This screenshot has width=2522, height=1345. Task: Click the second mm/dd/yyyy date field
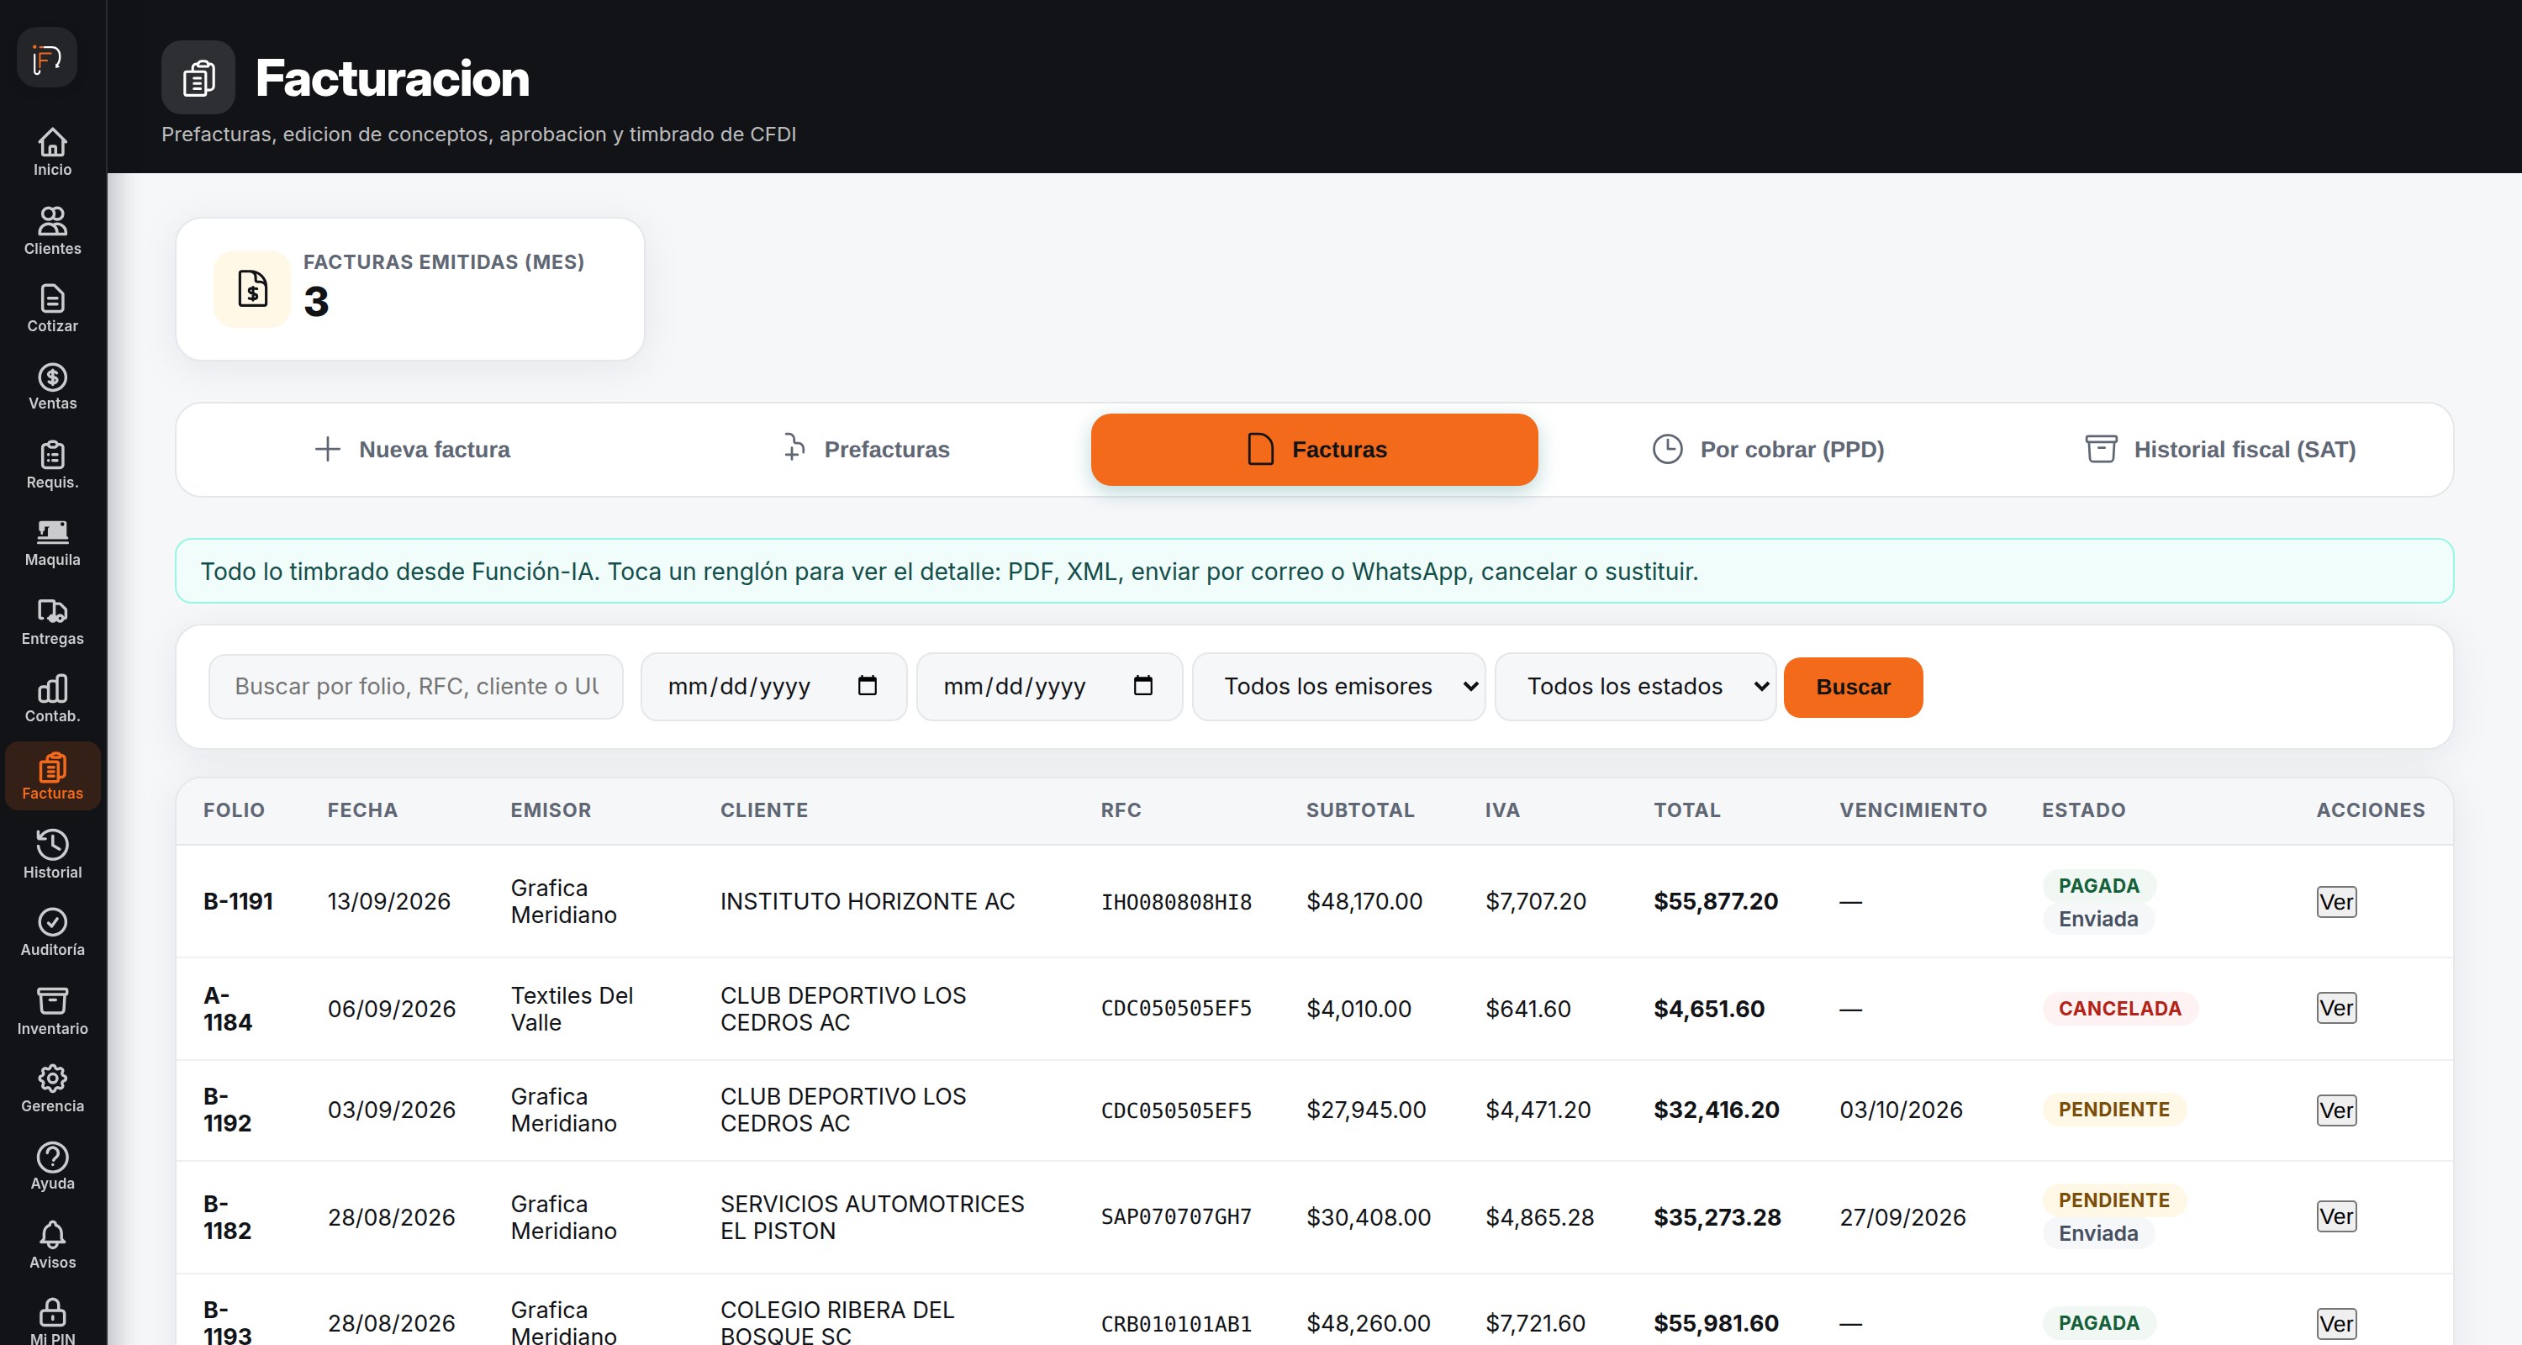1048,686
